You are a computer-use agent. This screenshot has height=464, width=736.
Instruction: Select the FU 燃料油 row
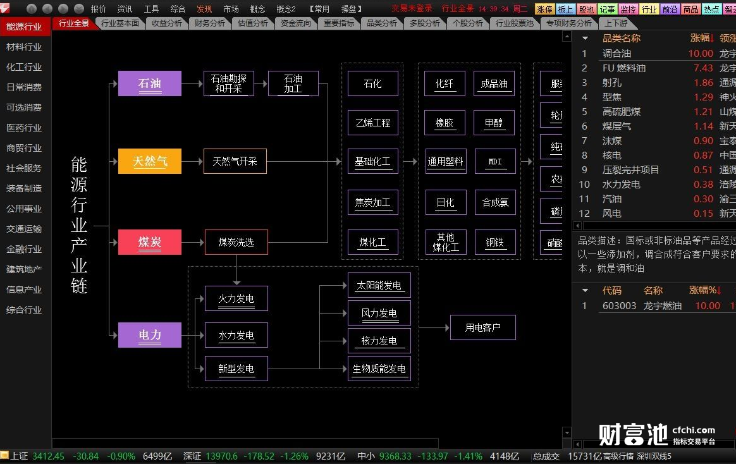coord(654,68)
